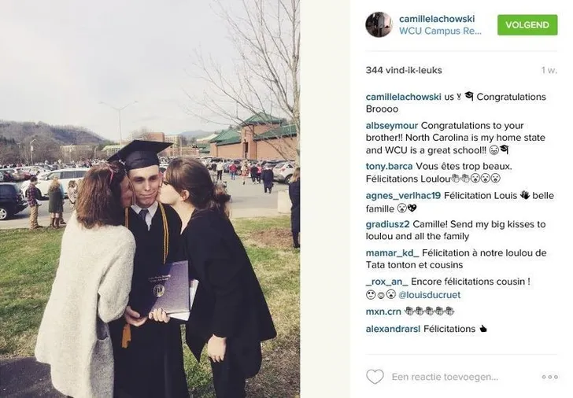Click the graduation photo

150,199
